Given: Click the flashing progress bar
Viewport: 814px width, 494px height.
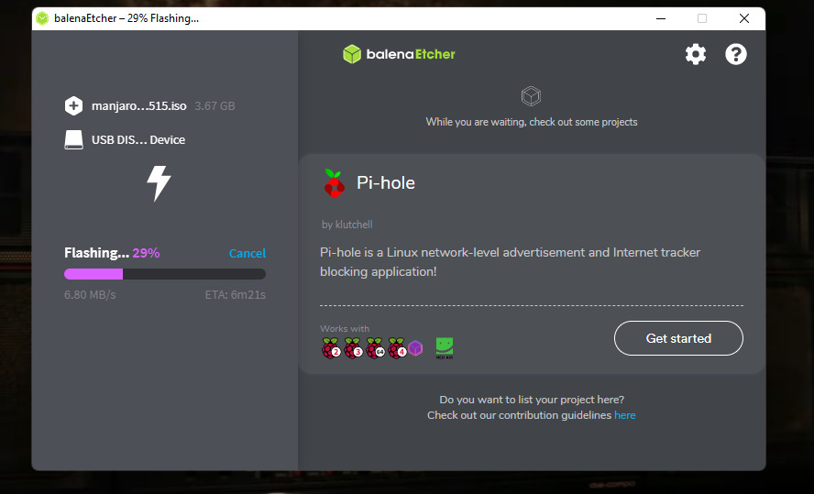Looking at the screenshot, I should coord(165,274).
